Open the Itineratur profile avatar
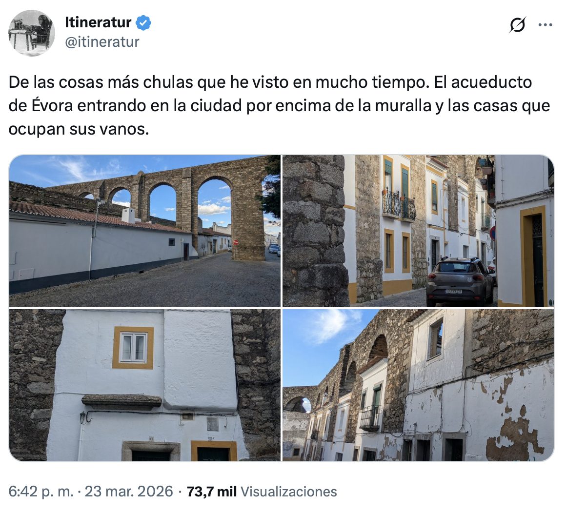This screenshot has height=513, width=566. 31,33
